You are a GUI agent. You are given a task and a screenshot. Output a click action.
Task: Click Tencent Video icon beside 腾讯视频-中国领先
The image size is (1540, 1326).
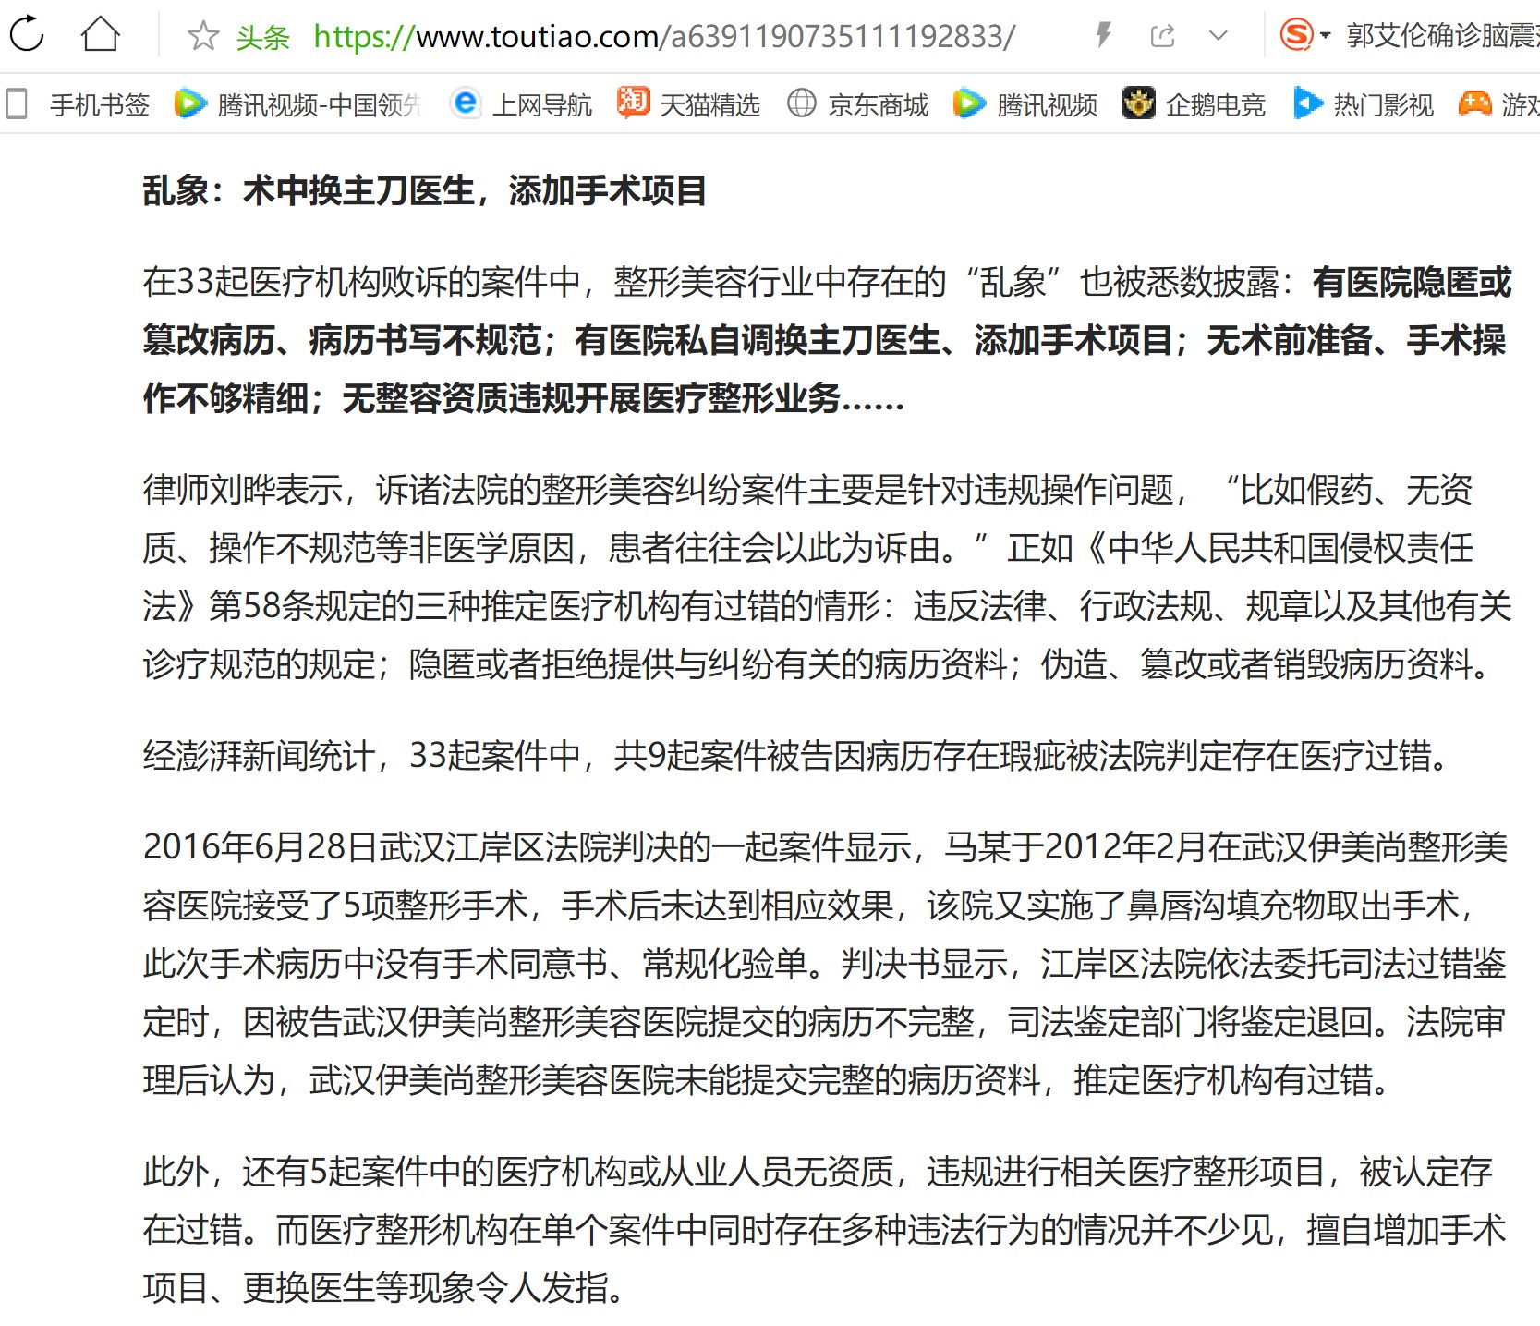point(190,103)
